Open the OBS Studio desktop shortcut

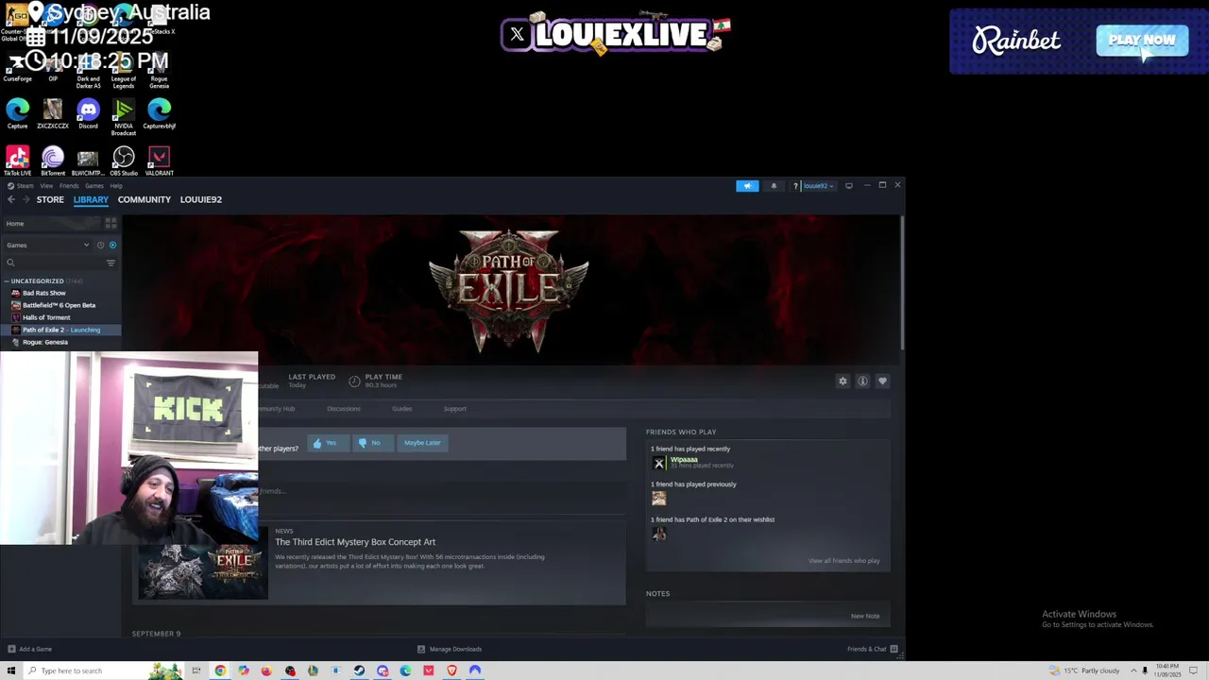[124, 161]
